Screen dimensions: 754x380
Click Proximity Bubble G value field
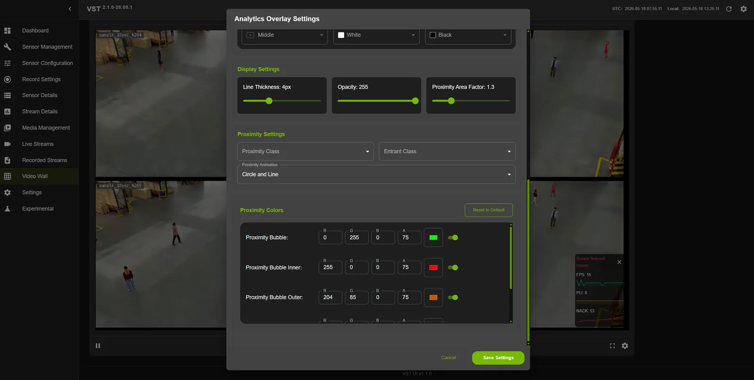[357, 237]
